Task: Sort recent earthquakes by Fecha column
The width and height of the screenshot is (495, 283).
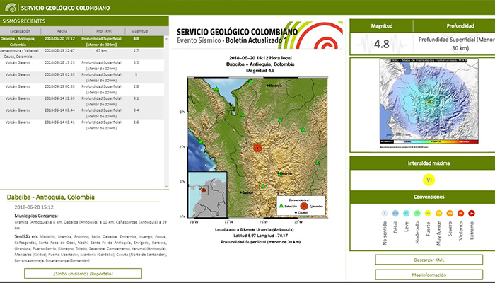Action: (x=62, y=32)
